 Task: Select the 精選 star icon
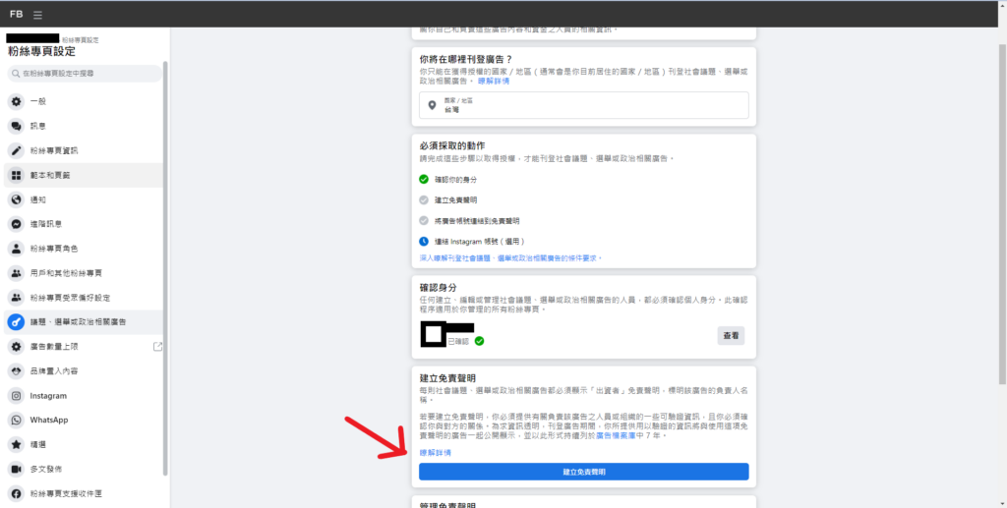[16, 444]
